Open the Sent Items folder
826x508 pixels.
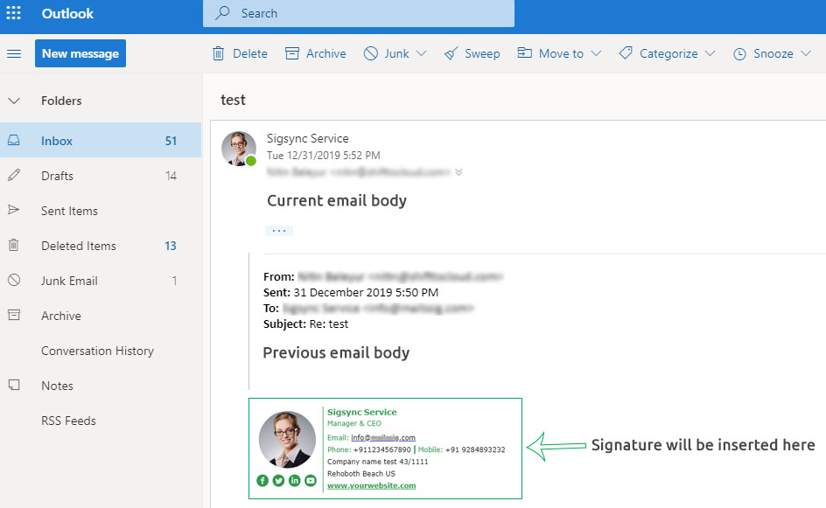point(69,211)
